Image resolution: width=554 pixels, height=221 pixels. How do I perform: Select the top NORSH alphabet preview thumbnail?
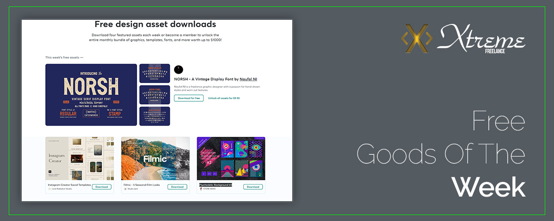click(x=155, y=73)
